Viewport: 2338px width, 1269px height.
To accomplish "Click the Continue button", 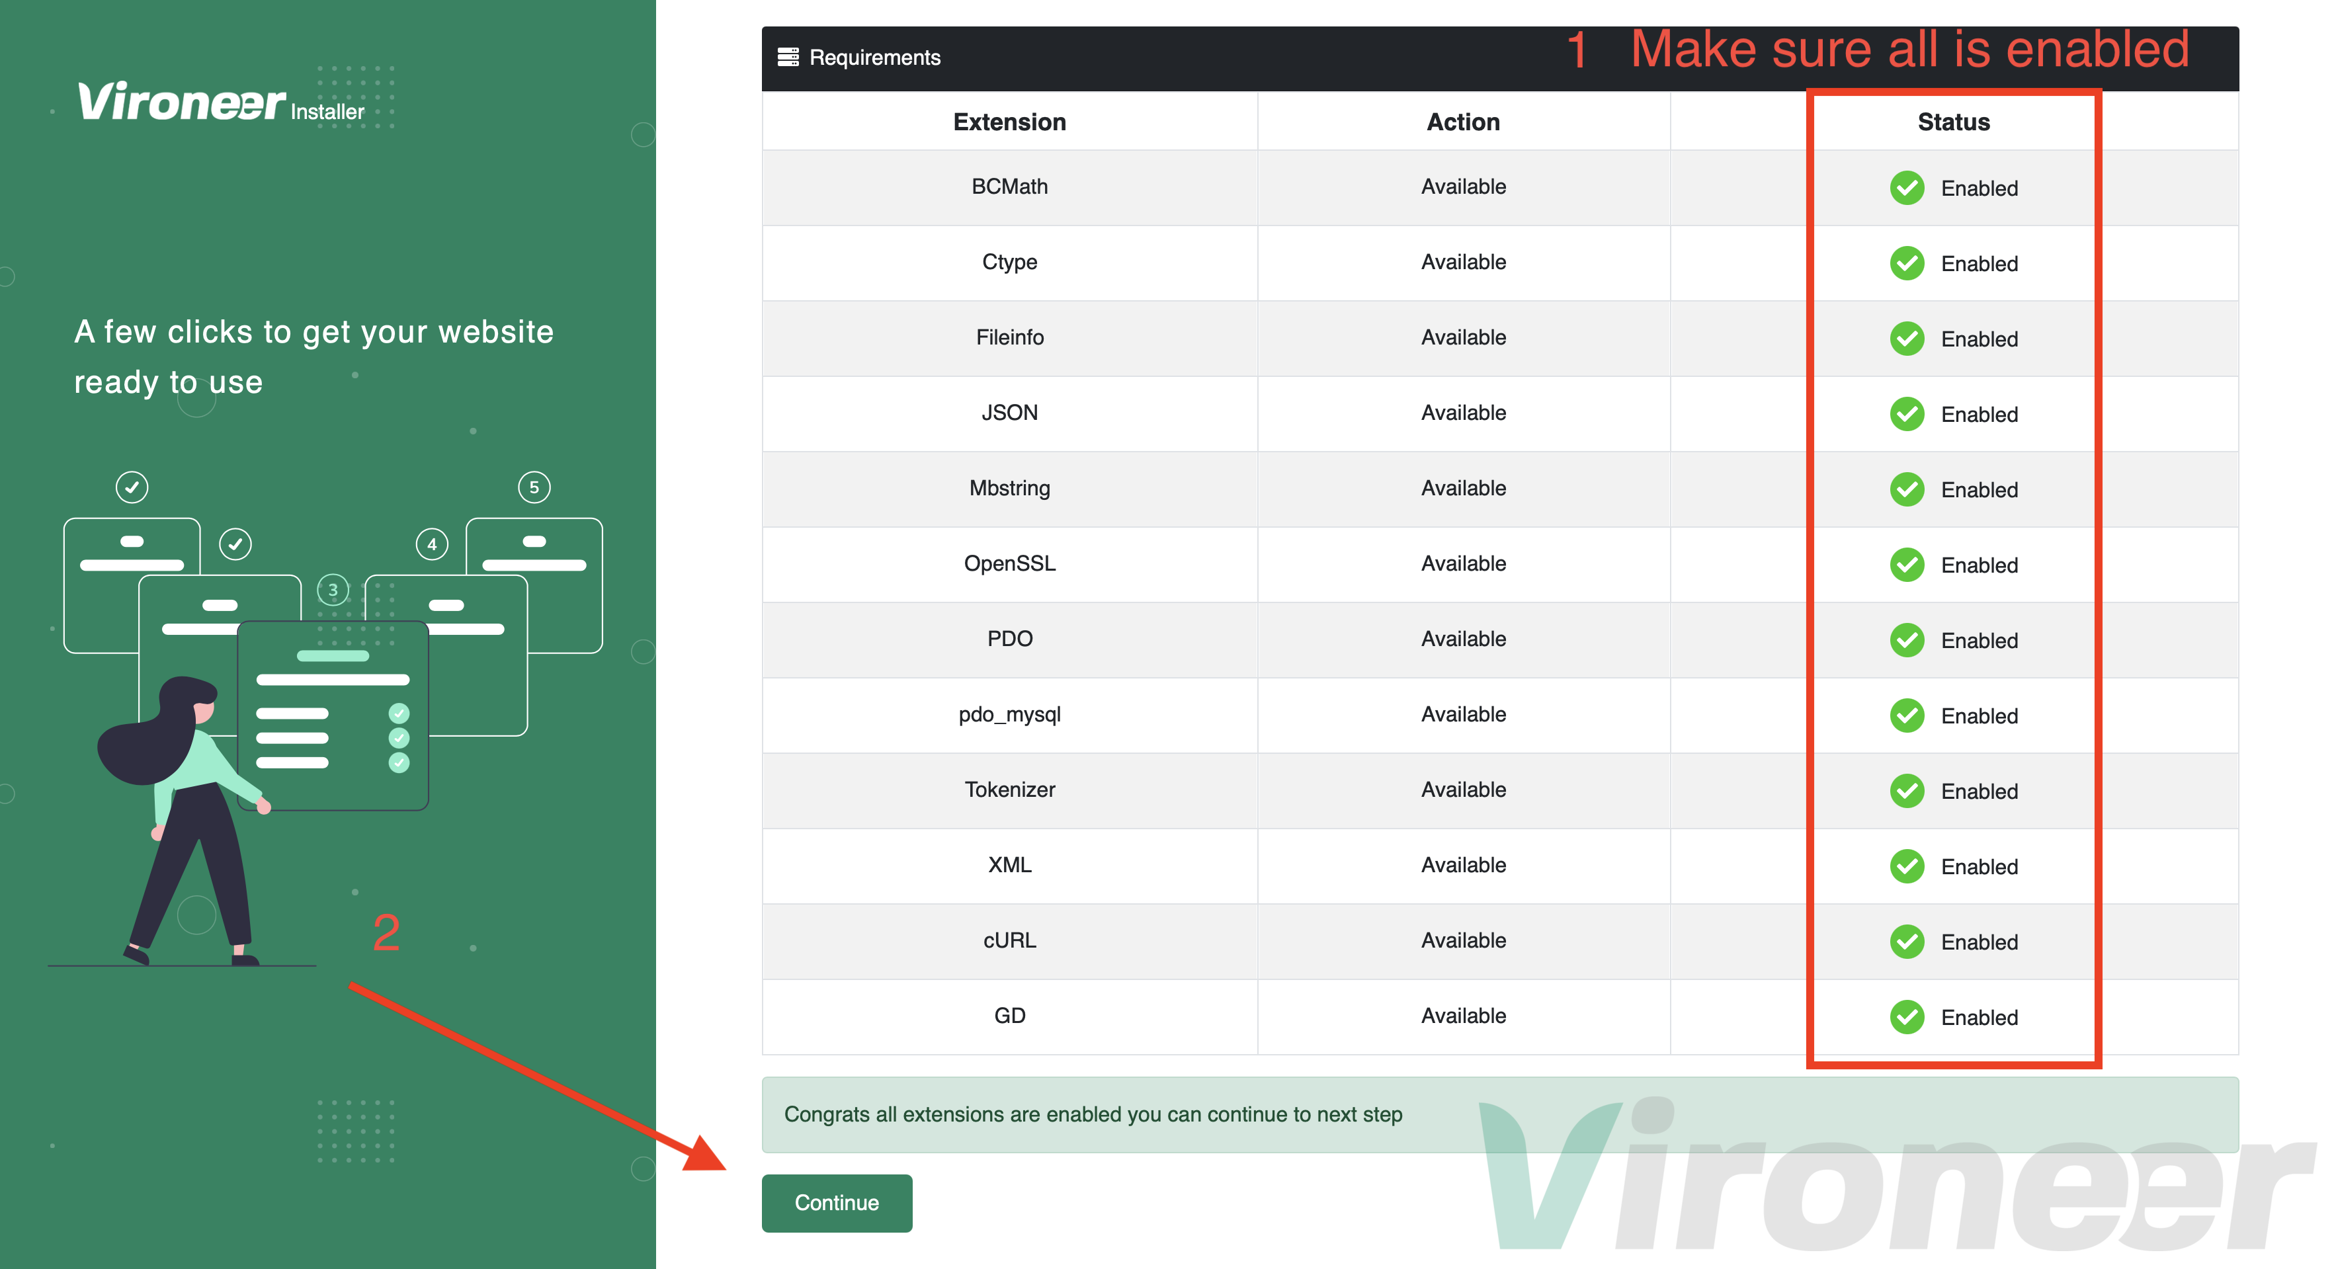I will pos(836,1203).
